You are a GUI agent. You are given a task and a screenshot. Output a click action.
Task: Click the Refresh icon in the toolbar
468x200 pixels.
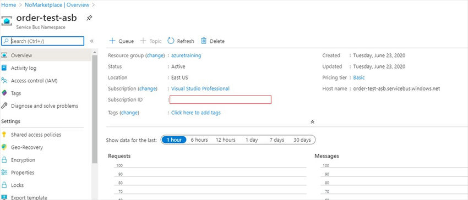coord(171,41)
